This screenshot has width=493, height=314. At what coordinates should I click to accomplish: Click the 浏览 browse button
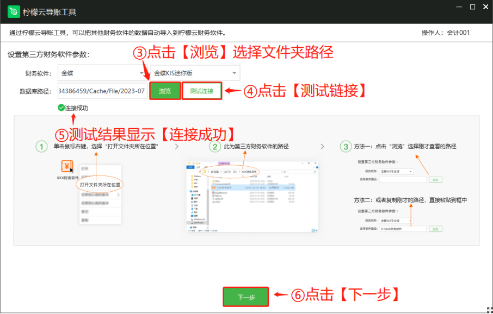point(165,91)
